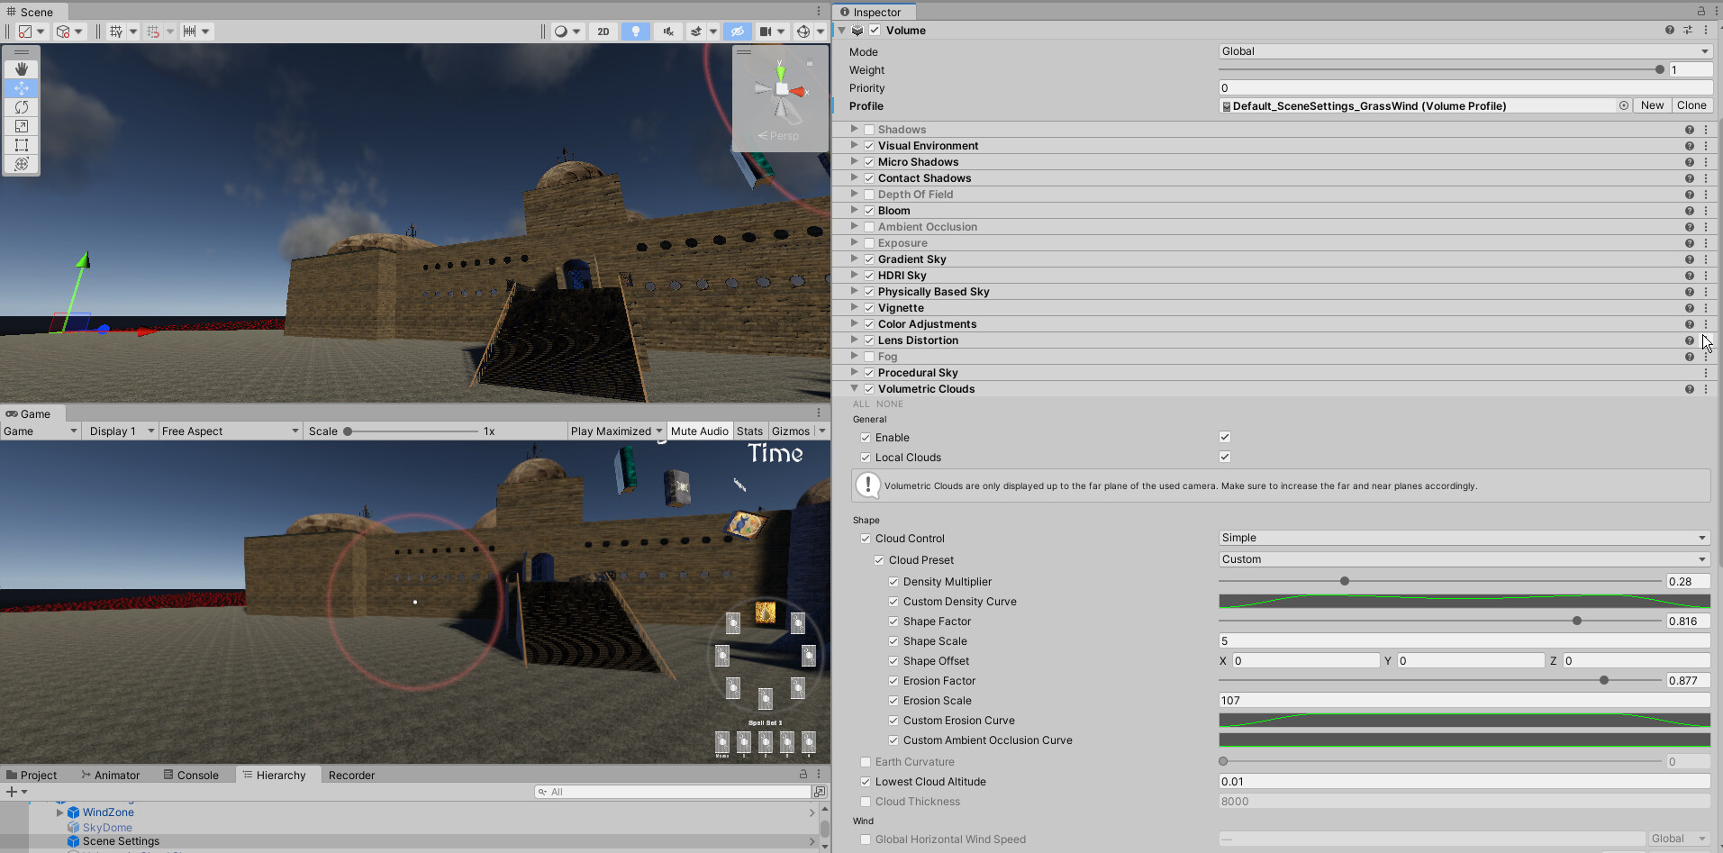Open the scene camera settings icon

coord(766,31)
